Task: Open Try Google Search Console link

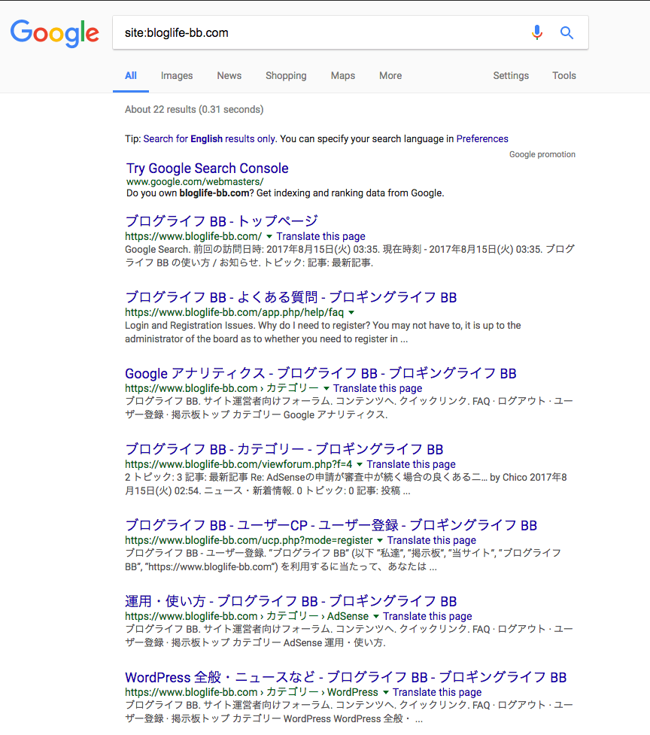Action: tap(207, 169)
